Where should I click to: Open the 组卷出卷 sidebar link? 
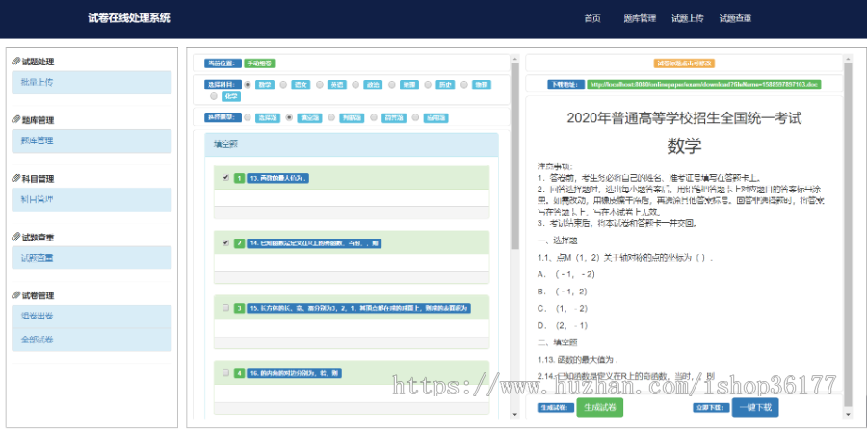(92, 317)
